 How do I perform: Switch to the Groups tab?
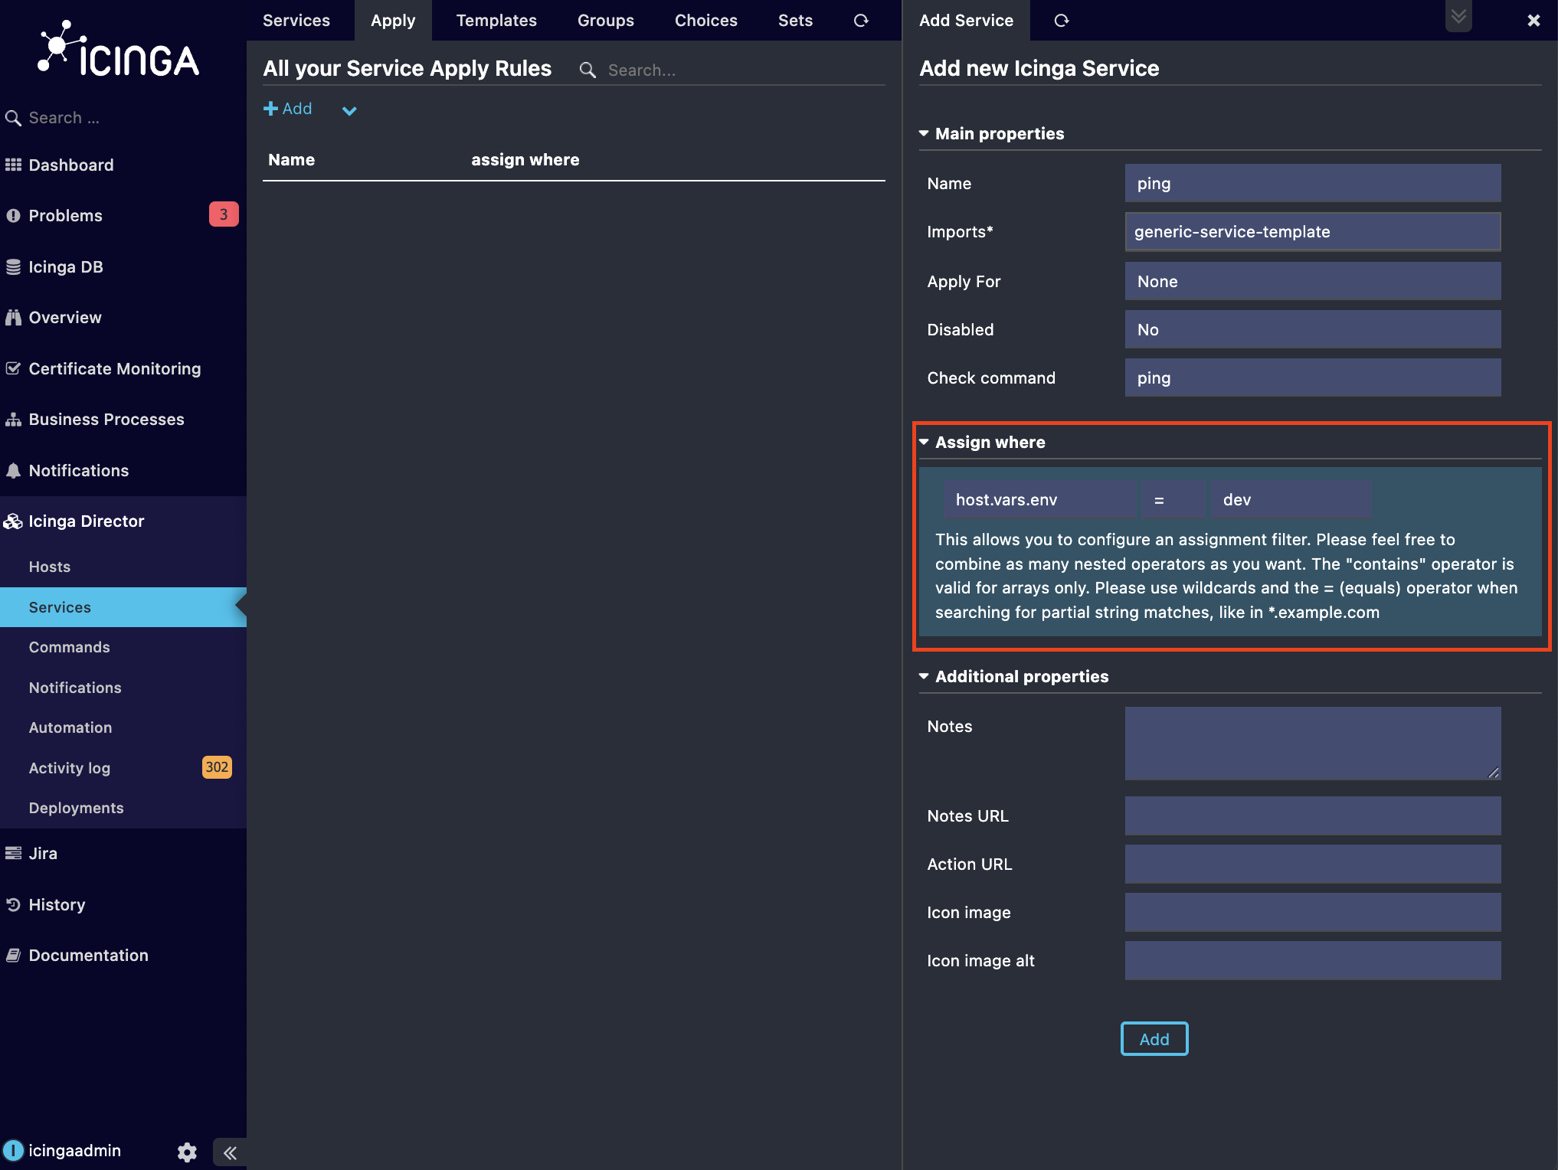(606, 21)
